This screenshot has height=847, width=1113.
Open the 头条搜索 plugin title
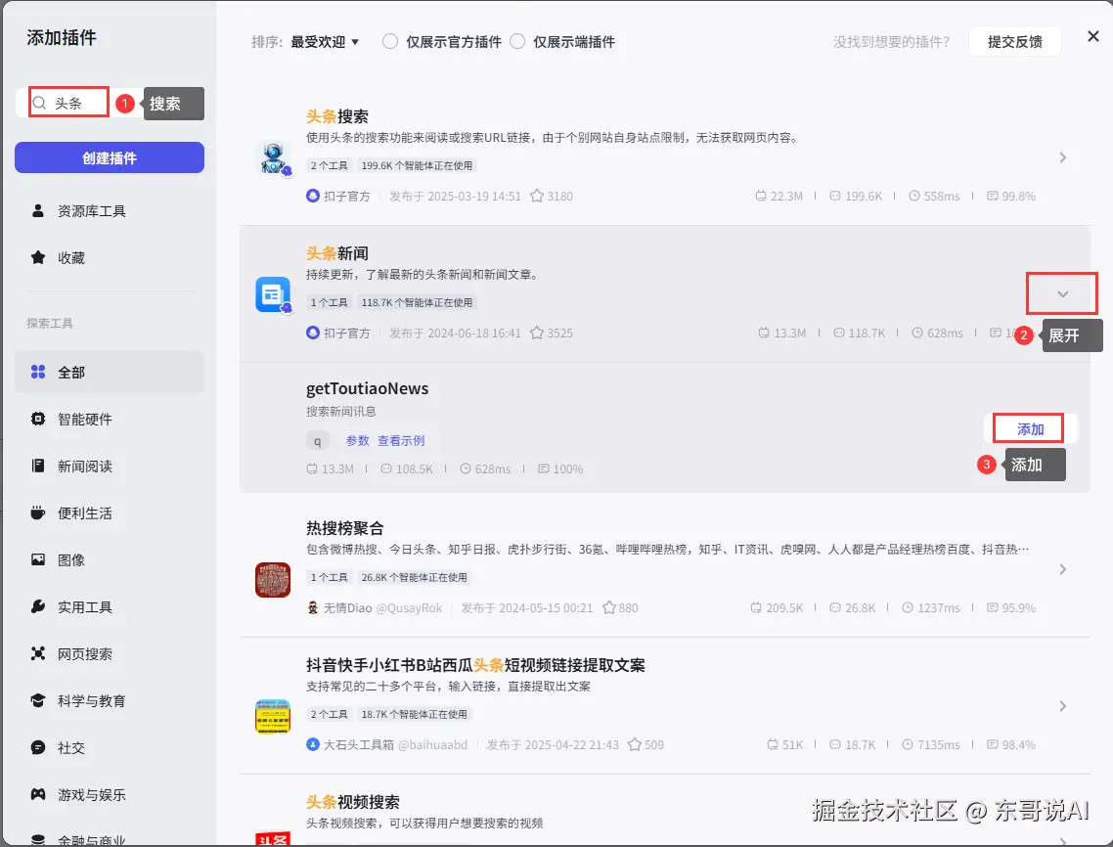[x=337, y=116]
